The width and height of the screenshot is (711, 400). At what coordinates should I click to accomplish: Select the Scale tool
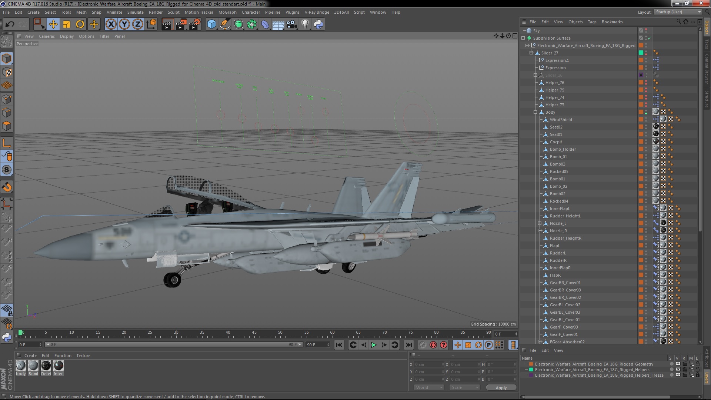[67, 24]
